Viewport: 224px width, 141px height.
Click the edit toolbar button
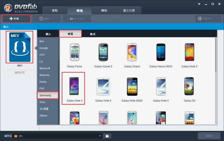pos(46,19)
